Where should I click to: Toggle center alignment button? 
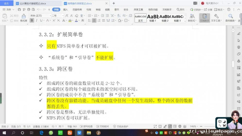[94, 20]
